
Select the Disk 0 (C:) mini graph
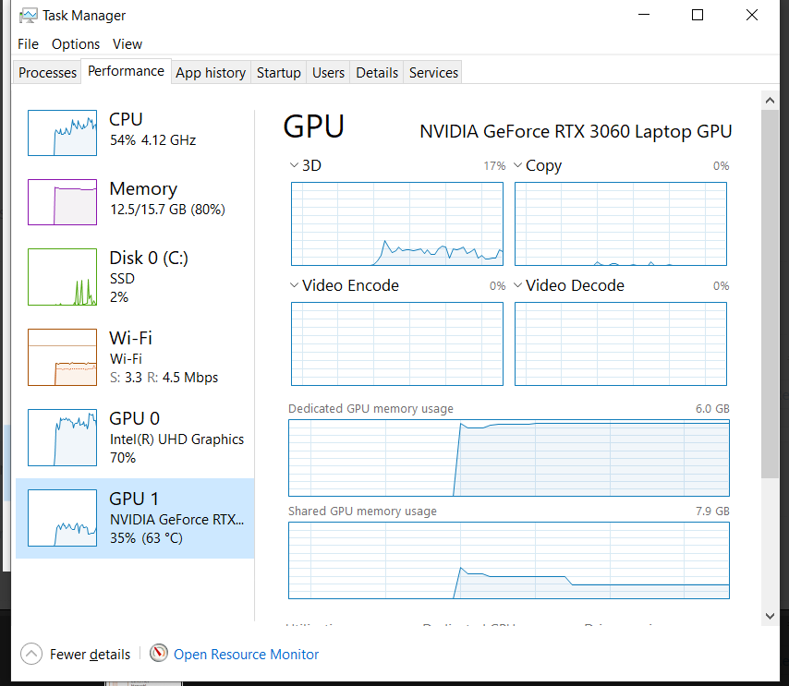pyautogui.click(x=63, y=277)
